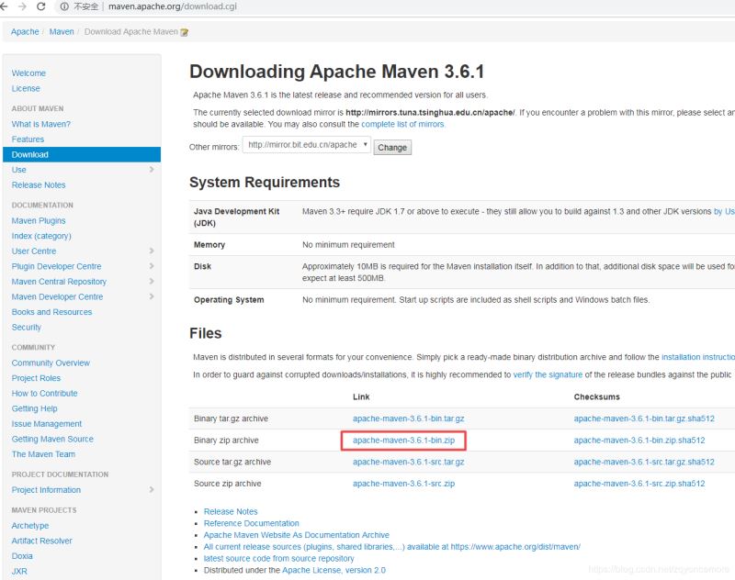Expand the Maven Developer Centre chevron

point(152,296)
